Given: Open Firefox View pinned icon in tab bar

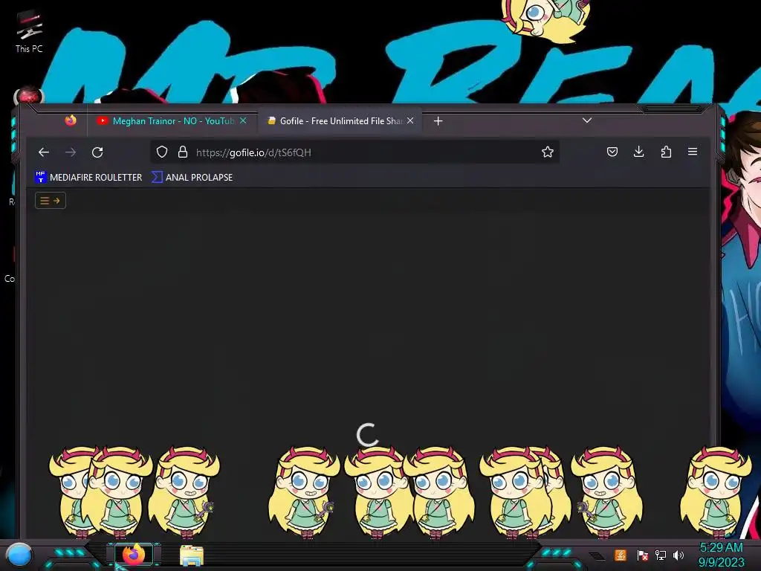Looking at the screenshot, I should point(71,120).
